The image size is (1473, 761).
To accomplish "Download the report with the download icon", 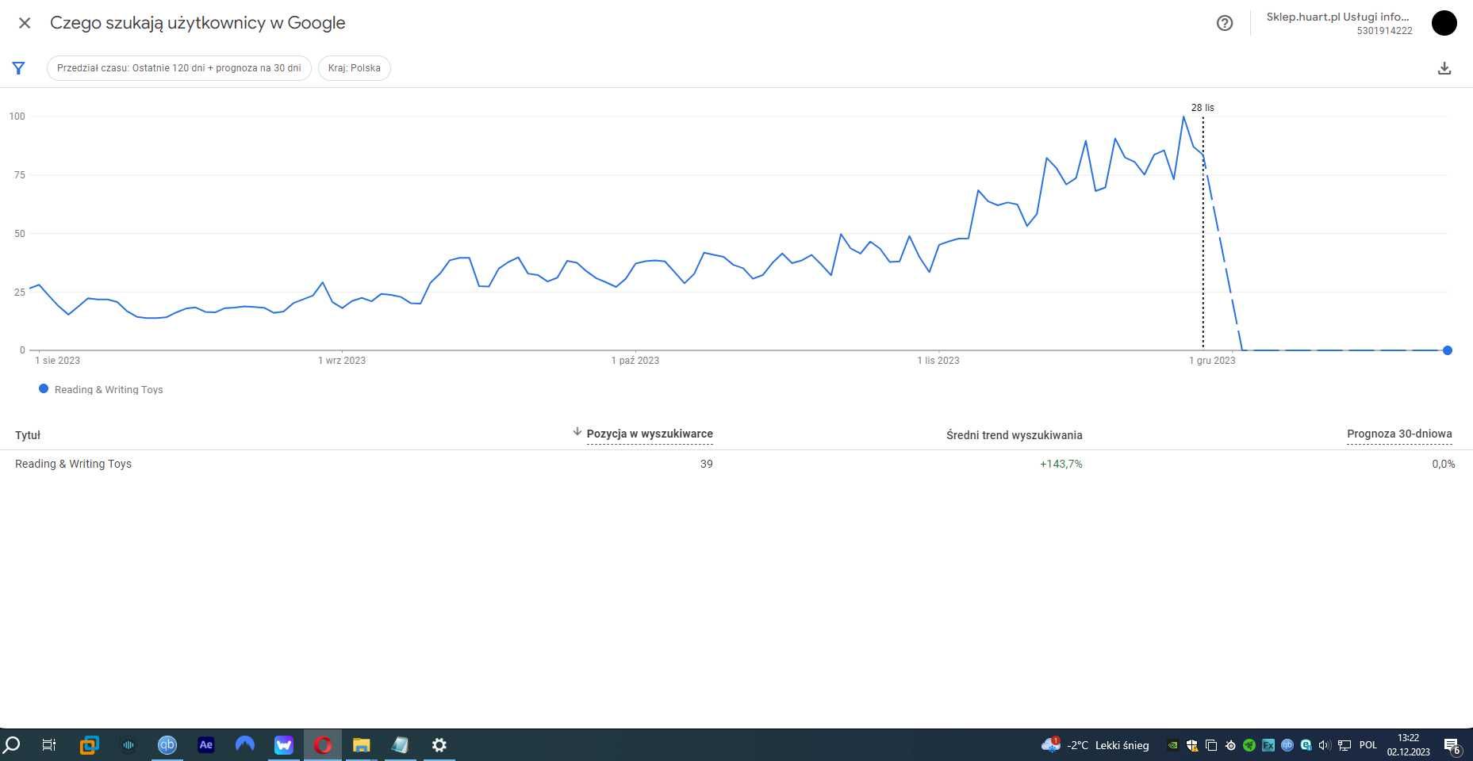I will tap(1444, 68).
